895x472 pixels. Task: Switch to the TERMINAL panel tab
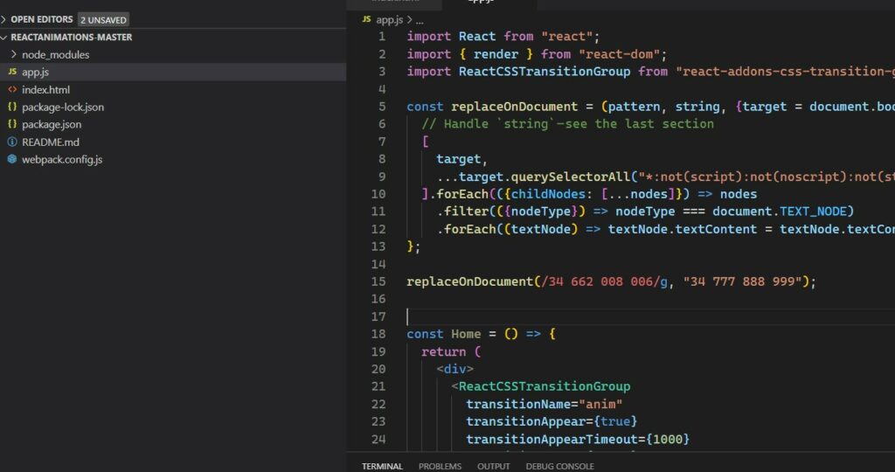(382, 466)
